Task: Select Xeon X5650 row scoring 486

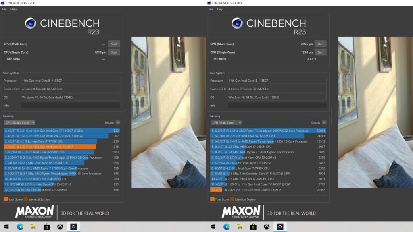Action: pyautogui.click(x=62, y=190)
